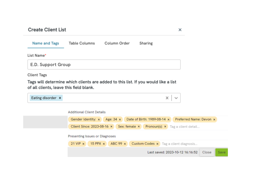The width and height of the screenshot is (264, 188).
Task: Delete the 21 VIP diagnosis code
Action: [83, 144]
